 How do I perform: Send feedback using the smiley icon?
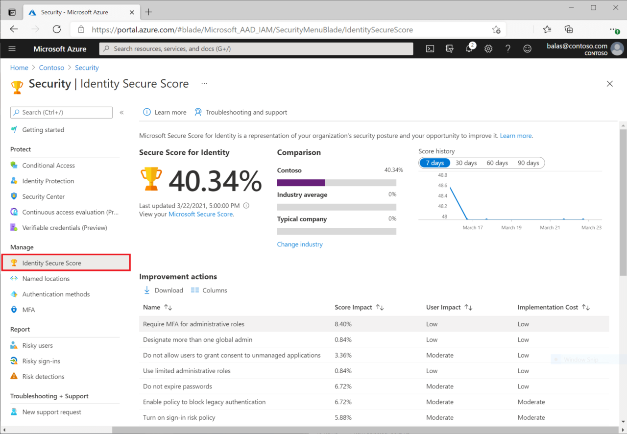[x=527, y=48]
